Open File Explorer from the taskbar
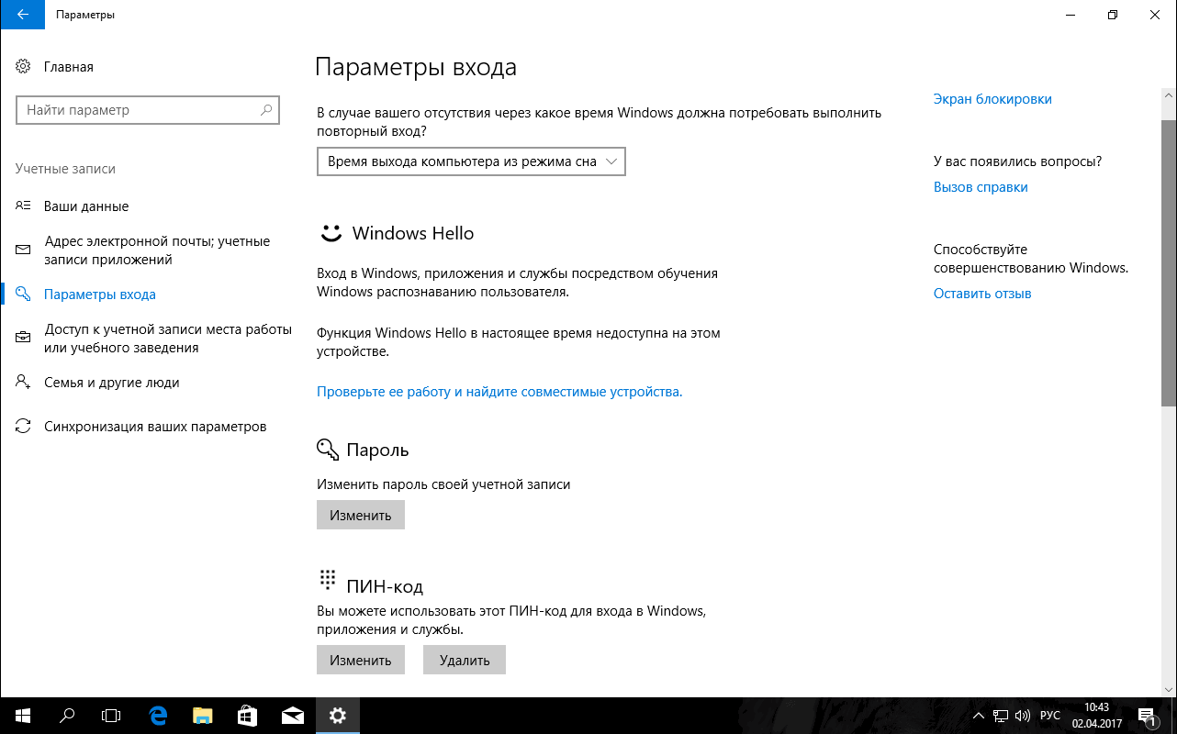 pyautogui.click(x=203, y=716)
